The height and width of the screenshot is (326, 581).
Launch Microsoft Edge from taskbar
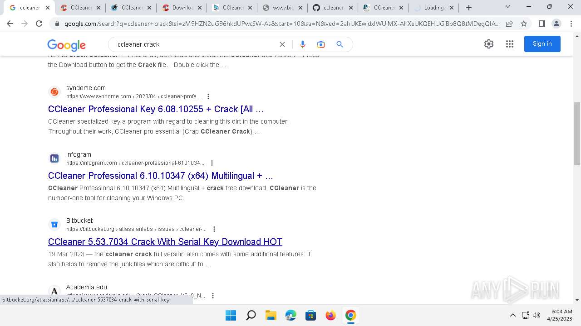point(290,315)
